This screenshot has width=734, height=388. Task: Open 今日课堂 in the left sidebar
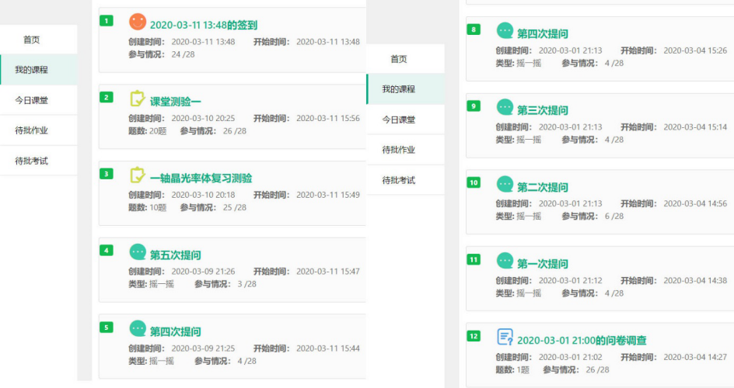click(x=38, y=100)
